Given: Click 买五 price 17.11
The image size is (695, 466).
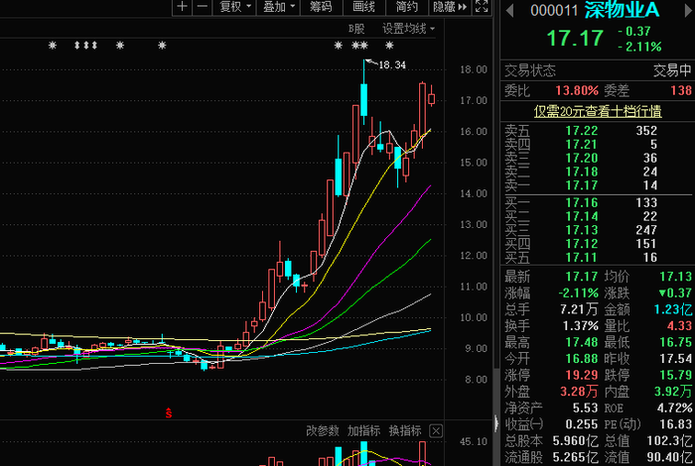Looking at the screenshot, I should [x=582, y=258].
